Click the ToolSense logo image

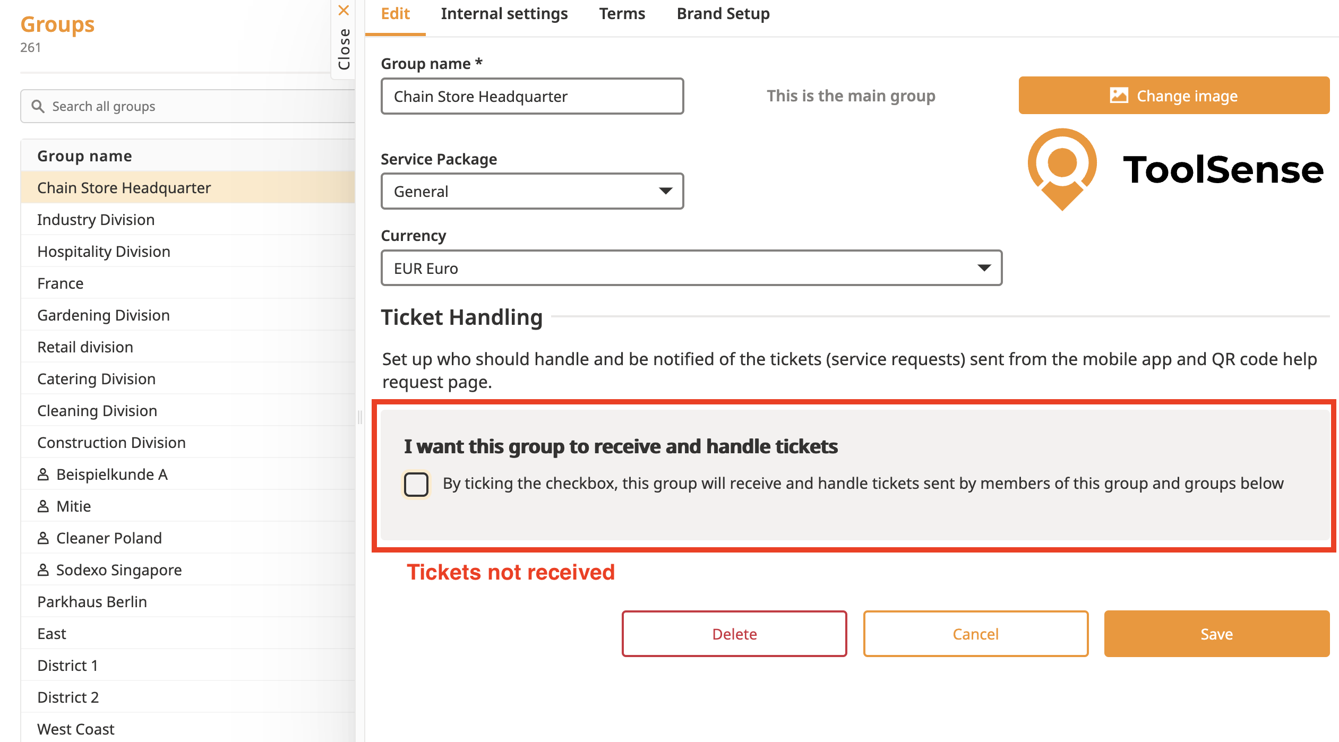point(1174,169)
